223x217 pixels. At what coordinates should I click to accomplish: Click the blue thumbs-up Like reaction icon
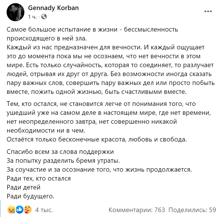pos(19,210)
